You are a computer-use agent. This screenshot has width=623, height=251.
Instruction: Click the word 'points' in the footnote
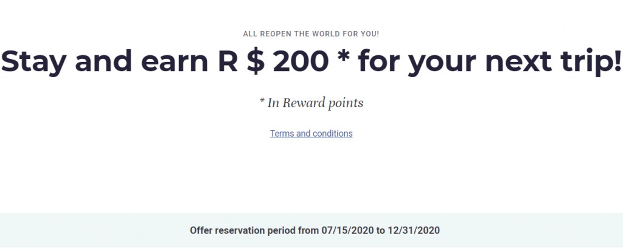(346, 104)
